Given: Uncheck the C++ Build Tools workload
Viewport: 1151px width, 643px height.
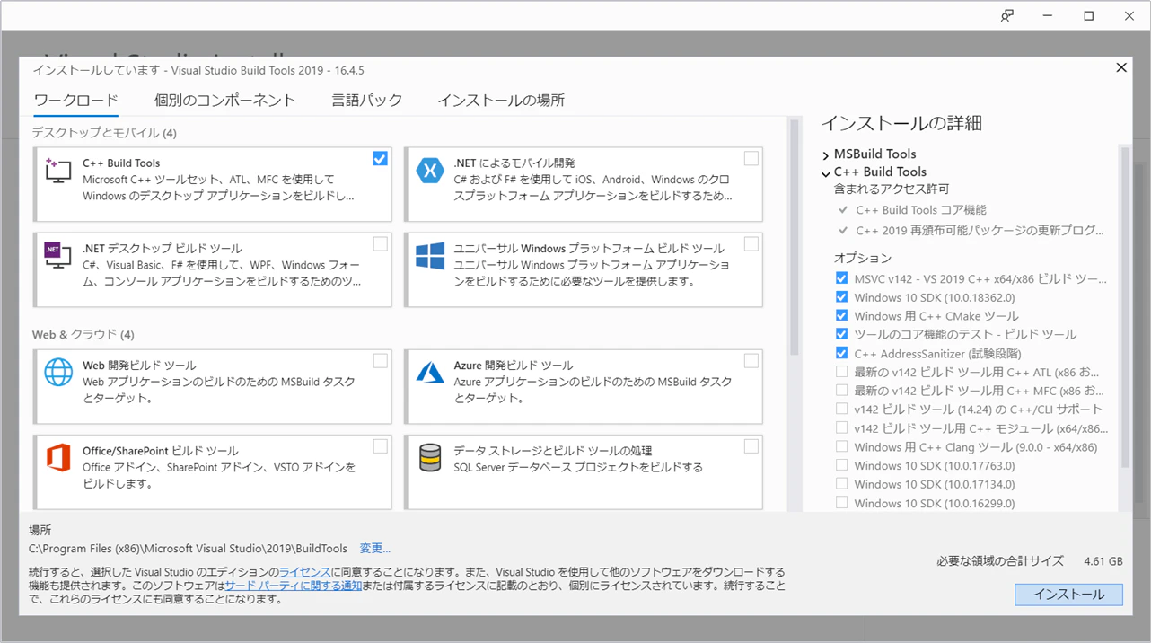Looking at the screenshot, I should tap(381, 159).
